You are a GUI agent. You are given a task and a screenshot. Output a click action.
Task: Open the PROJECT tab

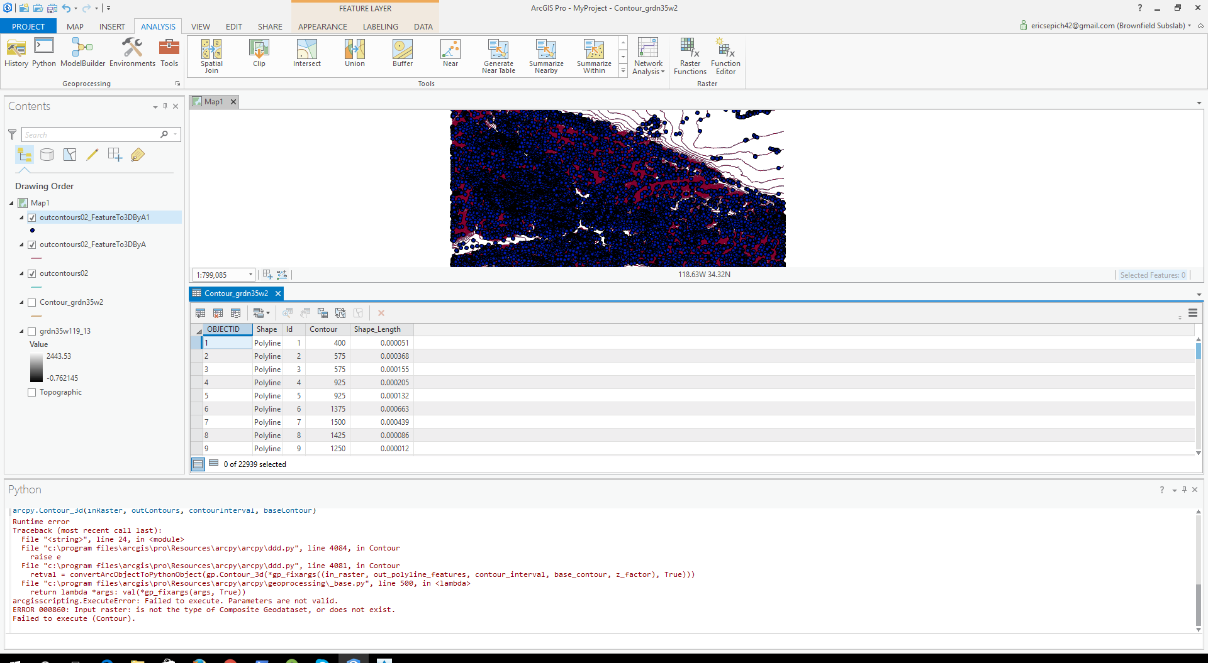pyautogui.click(x=28, y=26)
